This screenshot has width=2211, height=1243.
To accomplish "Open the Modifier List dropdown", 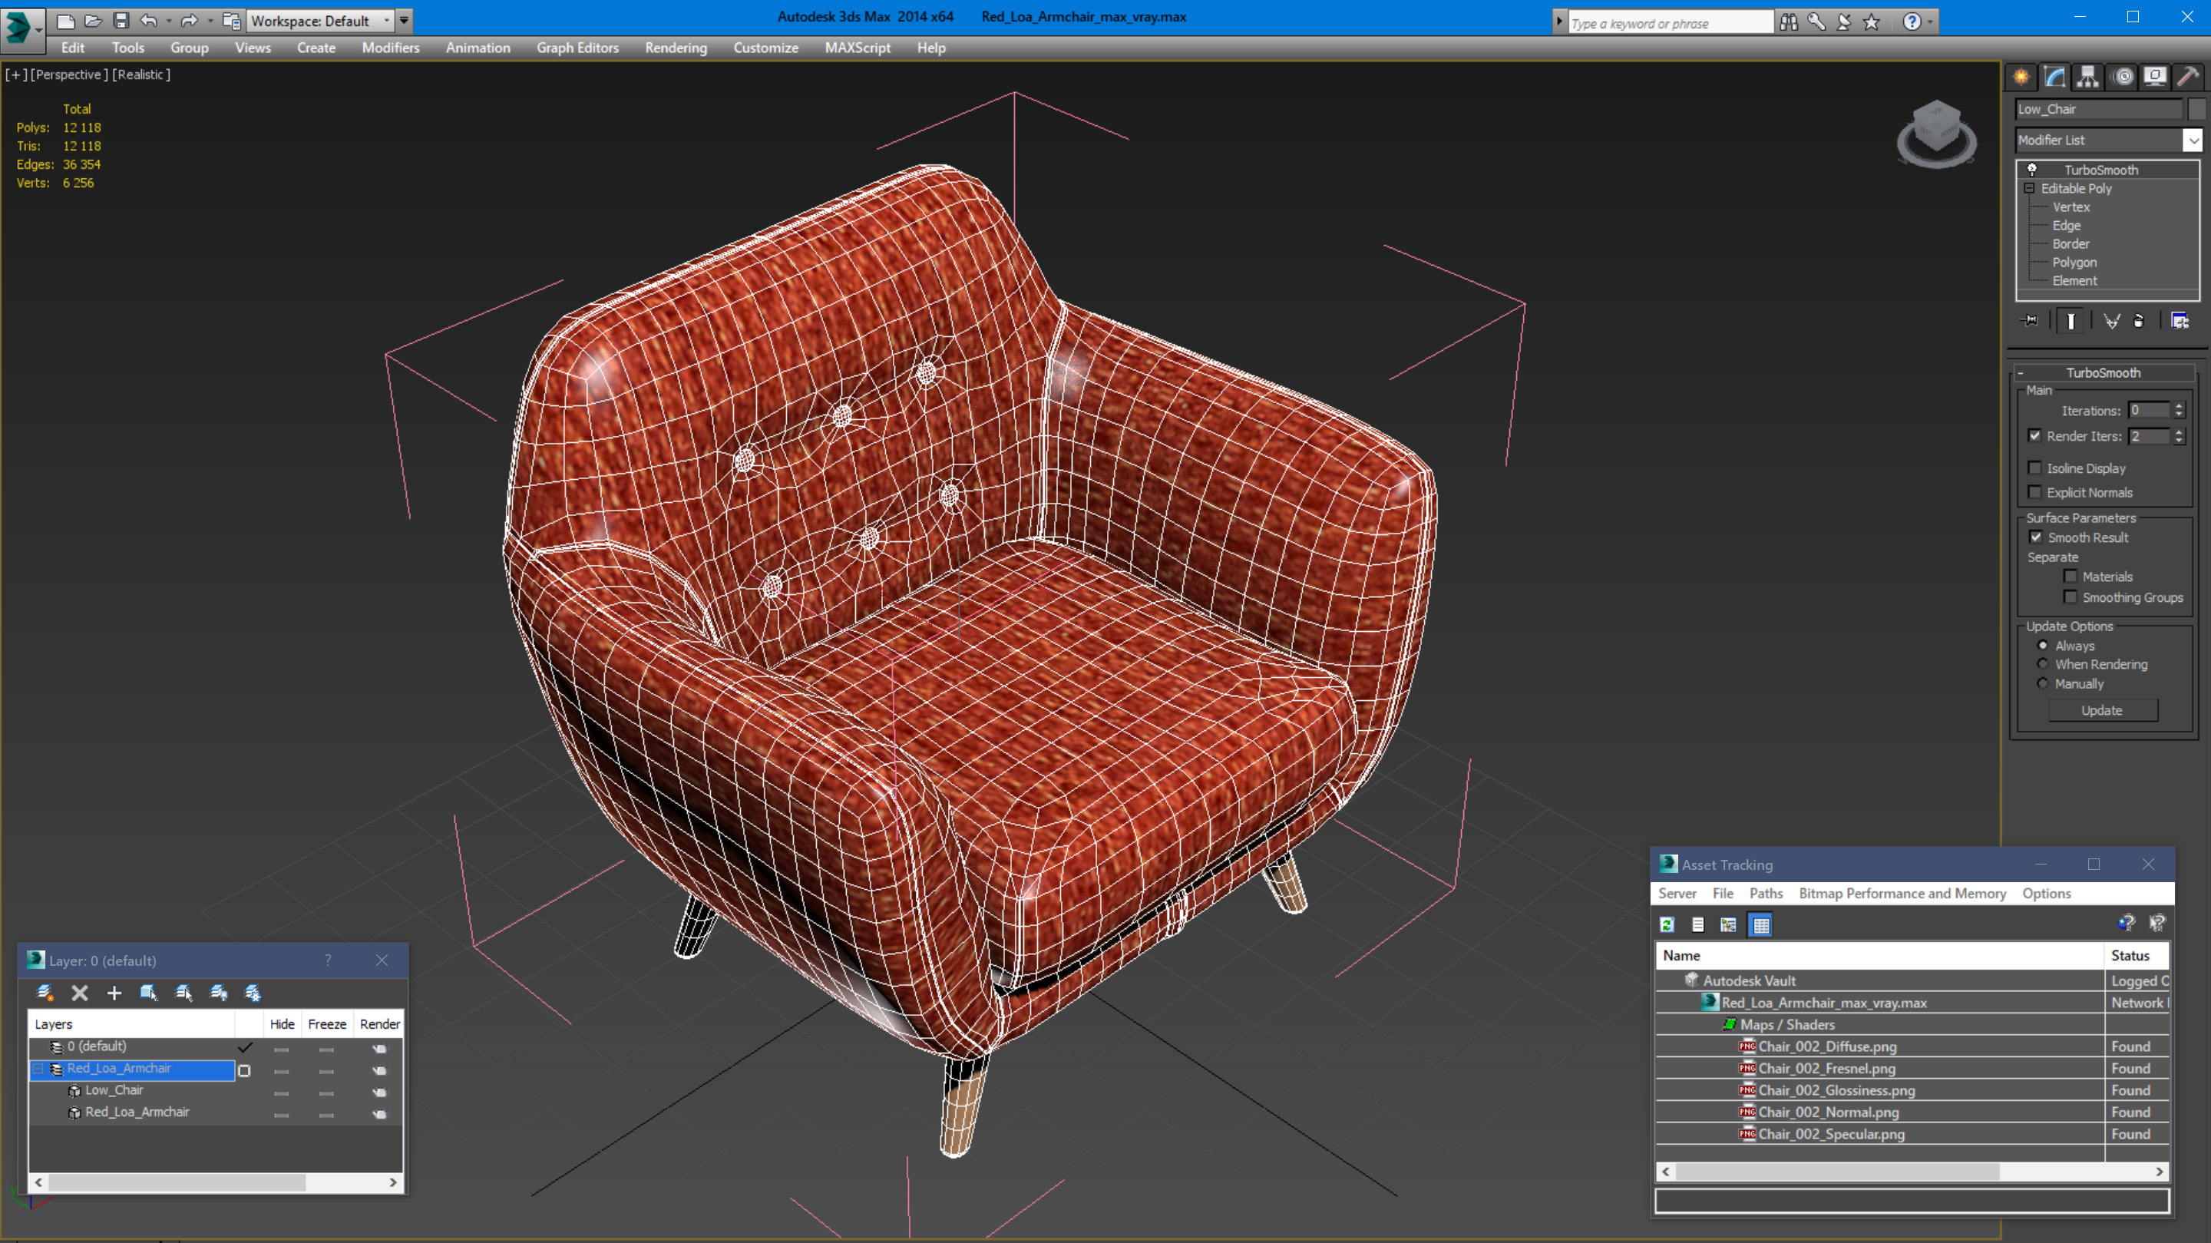I will (2193, 140).
